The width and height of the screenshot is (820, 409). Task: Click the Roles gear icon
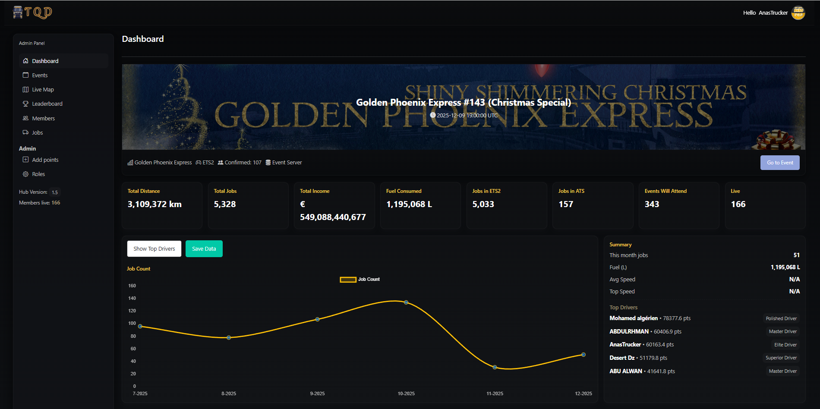coord(25,174)
